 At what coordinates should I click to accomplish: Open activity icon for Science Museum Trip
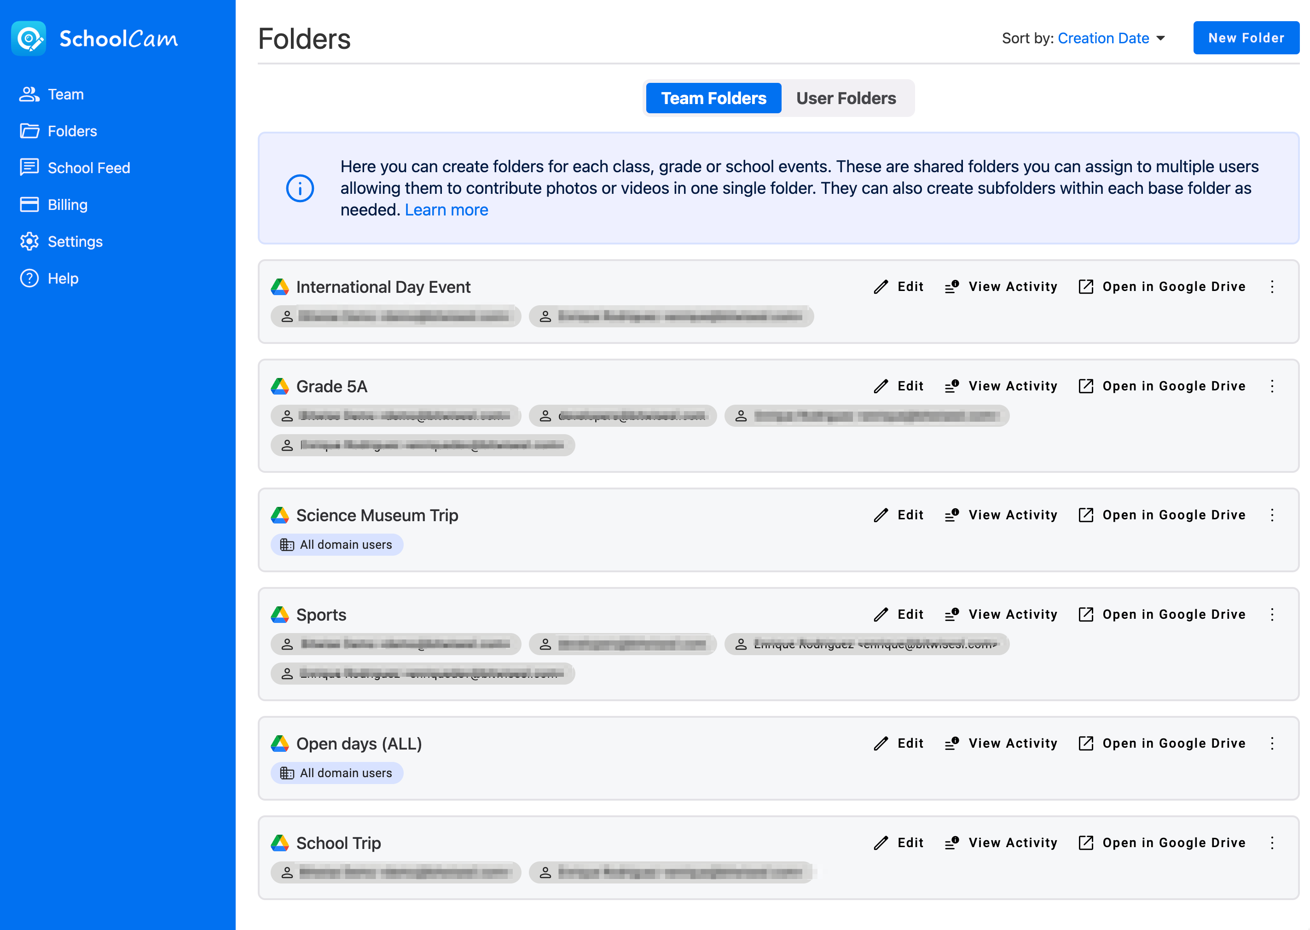pos(951,515)
